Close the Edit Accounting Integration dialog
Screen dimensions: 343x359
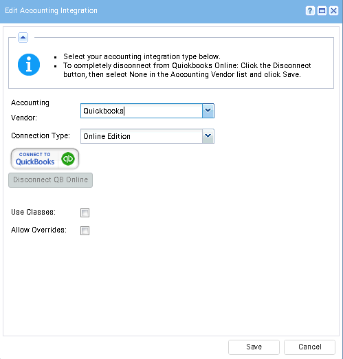(x=333, y=11)
